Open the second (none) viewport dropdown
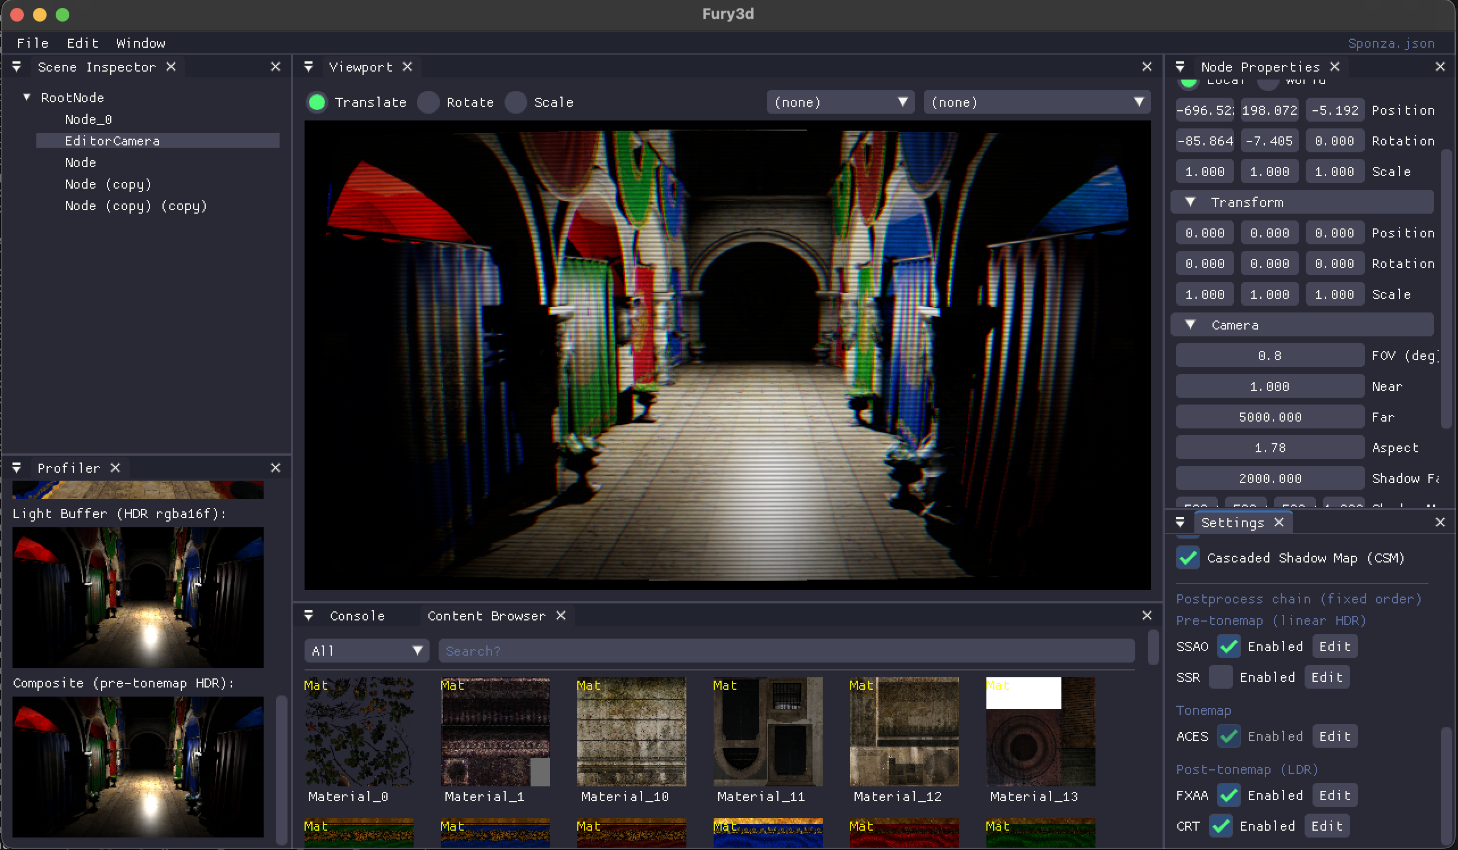Image resolution: width=1458 pixels, height=850 pixels. [1038, 103]
